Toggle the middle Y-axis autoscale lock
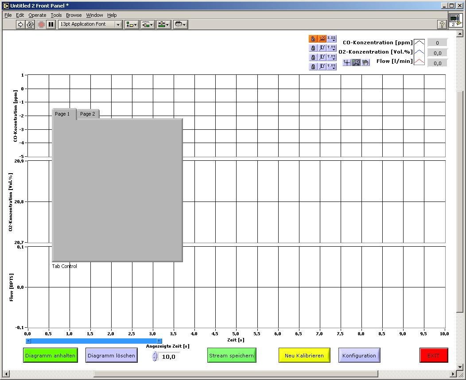Image resolution: width=466 pixels, height=380 pixels. 313,57
